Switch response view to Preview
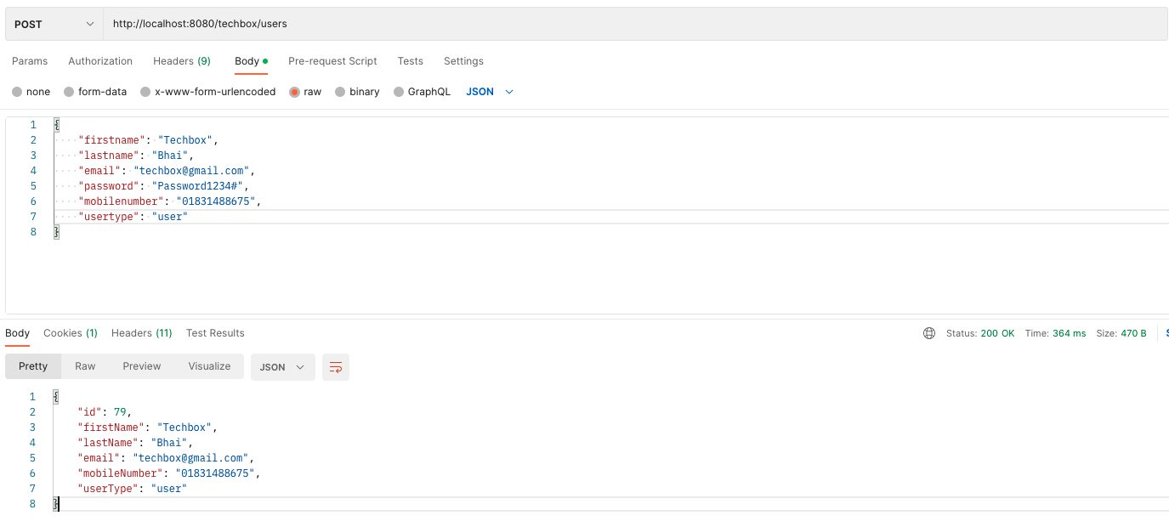This screenshot has height=521, width=1169. [x=142, y=366]
